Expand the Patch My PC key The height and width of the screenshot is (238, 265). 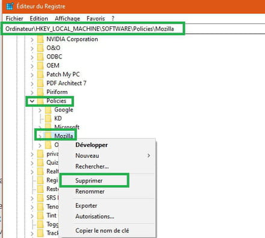(x=32, y=75)
